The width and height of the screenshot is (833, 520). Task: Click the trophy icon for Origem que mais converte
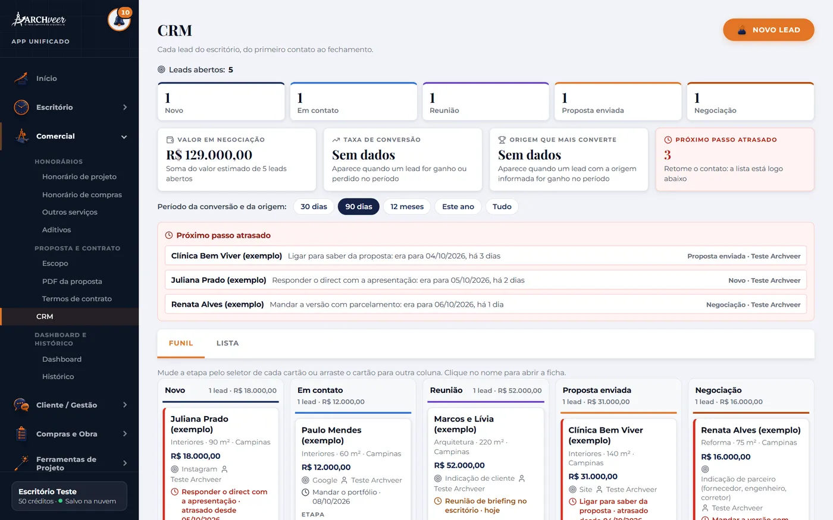pos(502,140)
